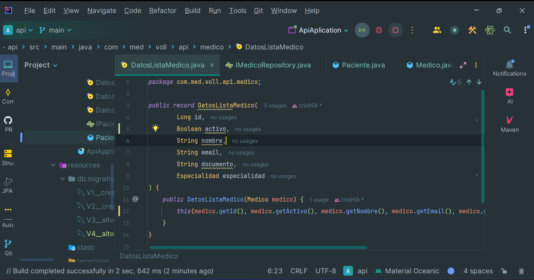
Task: Click the 3 usages hint
Action: (x=275, y=105)
